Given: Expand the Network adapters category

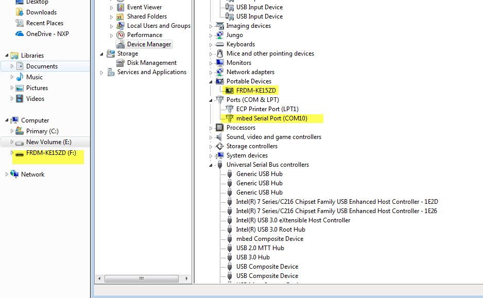Looking at the screenshot, I should pyautogui.click(x=211, y=73).
